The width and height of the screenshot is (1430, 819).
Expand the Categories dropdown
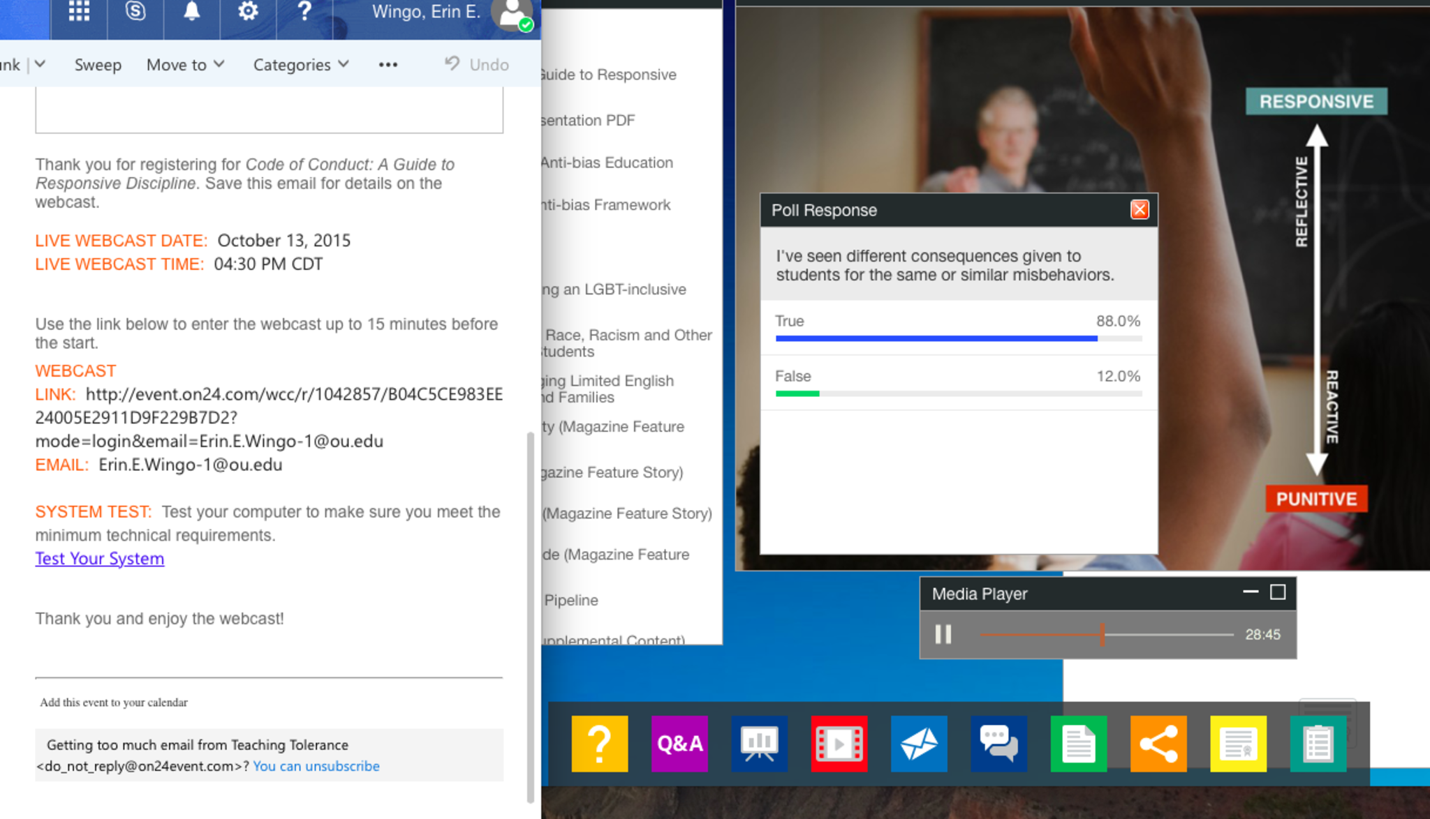pyautogui.click(x=300, y=65)
